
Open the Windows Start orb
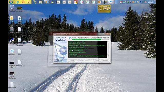point(11,2)
